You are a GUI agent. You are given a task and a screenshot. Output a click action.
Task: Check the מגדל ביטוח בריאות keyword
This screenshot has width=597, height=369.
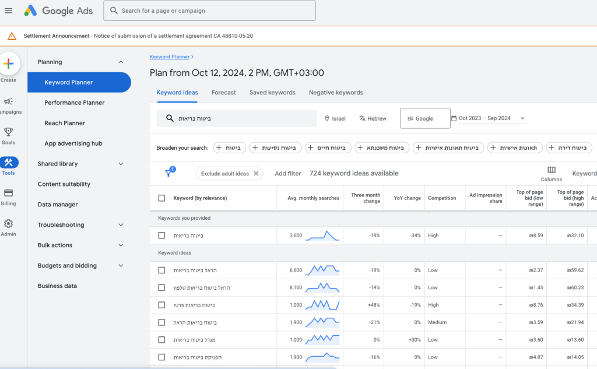click(162, 340)
